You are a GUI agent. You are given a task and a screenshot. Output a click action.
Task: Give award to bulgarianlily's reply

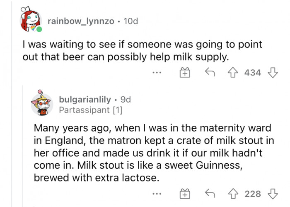(x=184, y=194)
